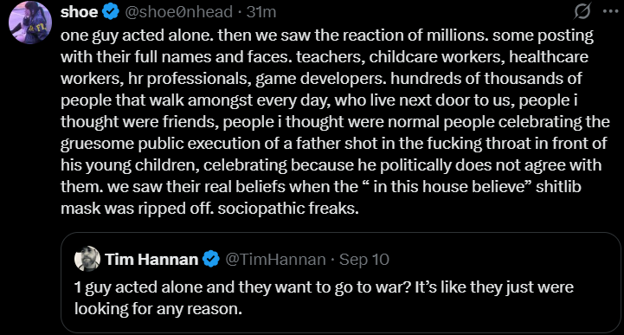Go to the @TimHannan handle
Screen dimensions: 624x335
[x=275, y=260]
